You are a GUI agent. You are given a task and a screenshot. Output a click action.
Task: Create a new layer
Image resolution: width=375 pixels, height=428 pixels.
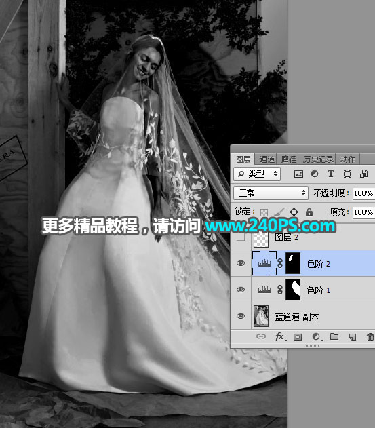point(353,337)
